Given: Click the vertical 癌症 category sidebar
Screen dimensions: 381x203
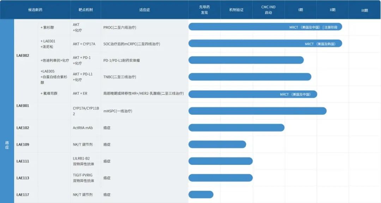Looking at the screenshot, I should click(7, 144).
